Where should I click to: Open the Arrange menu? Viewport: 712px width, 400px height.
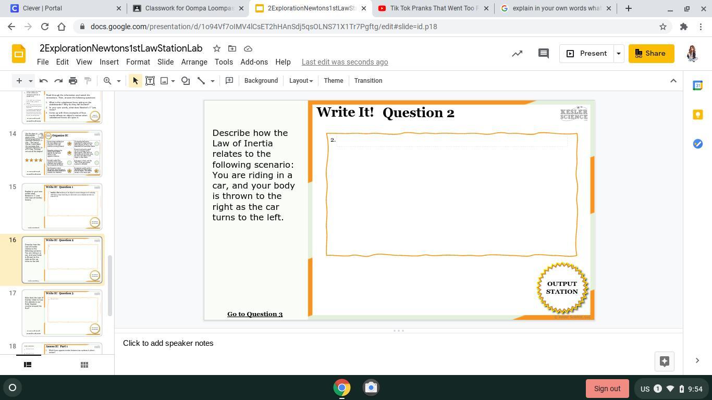coord(194,62)
